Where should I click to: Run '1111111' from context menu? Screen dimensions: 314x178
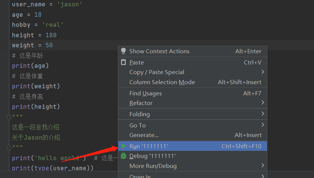click(148, 146)
